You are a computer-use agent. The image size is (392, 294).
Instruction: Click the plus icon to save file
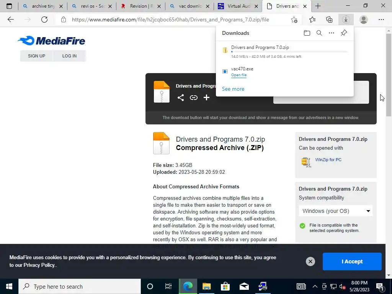206,98
